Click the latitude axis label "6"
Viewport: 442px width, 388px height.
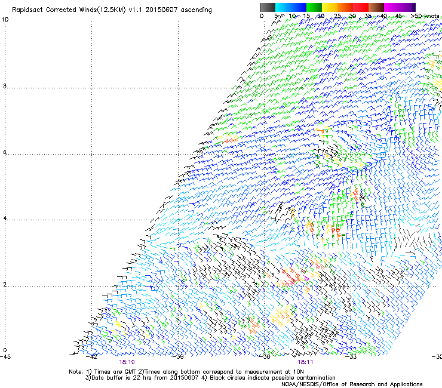pyautogui.click(x=5, y=152)
